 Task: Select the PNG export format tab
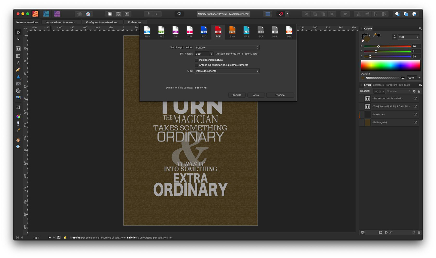coord(147,32)
